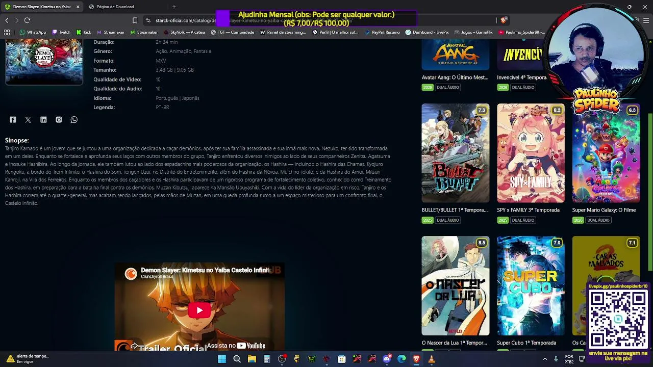Click the SPY x FAMILY 3ª Temporada title
Image resolution: width=653 pixels, height=367 pixels.
tap(528, 210)
